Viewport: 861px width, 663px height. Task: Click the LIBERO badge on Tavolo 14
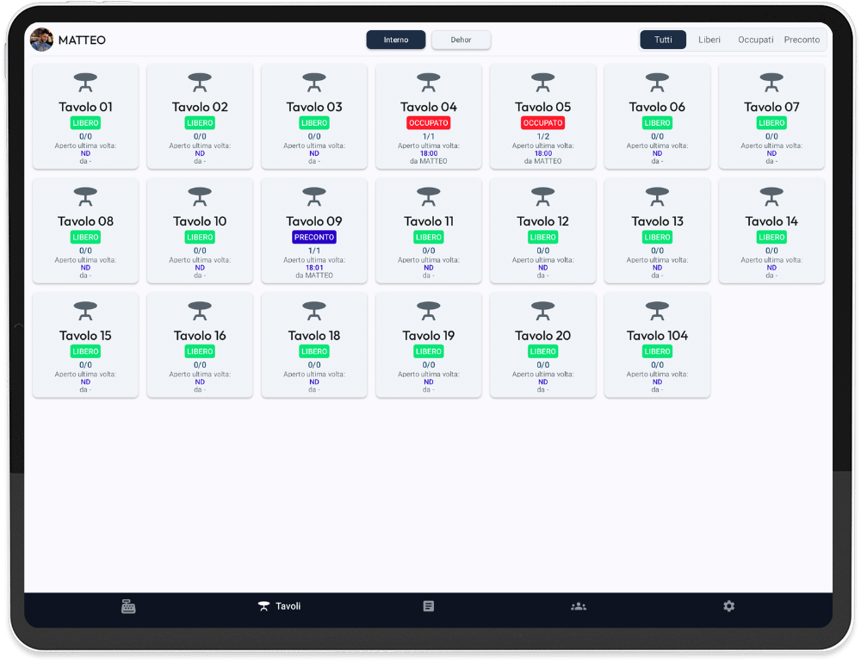(x=771, y=238)
